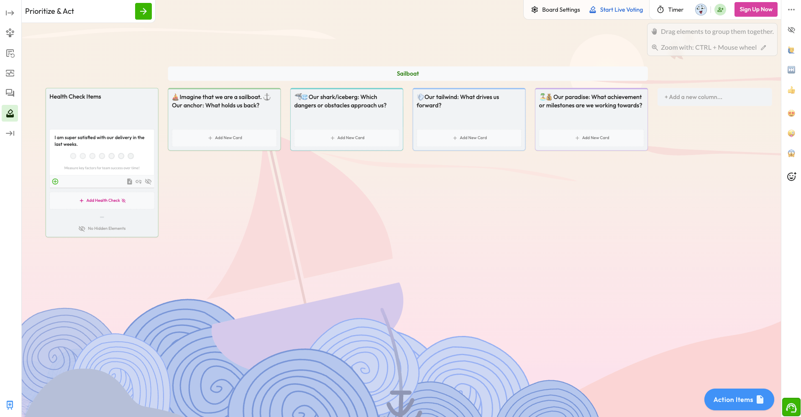Click the fast-forward emoji reaction
801x417 pixels.
(x=791, y=70)
